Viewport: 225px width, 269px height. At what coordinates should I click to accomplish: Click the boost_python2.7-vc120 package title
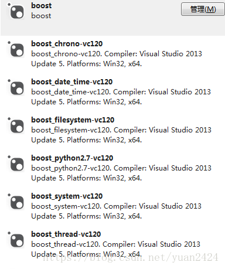point(72,158)
